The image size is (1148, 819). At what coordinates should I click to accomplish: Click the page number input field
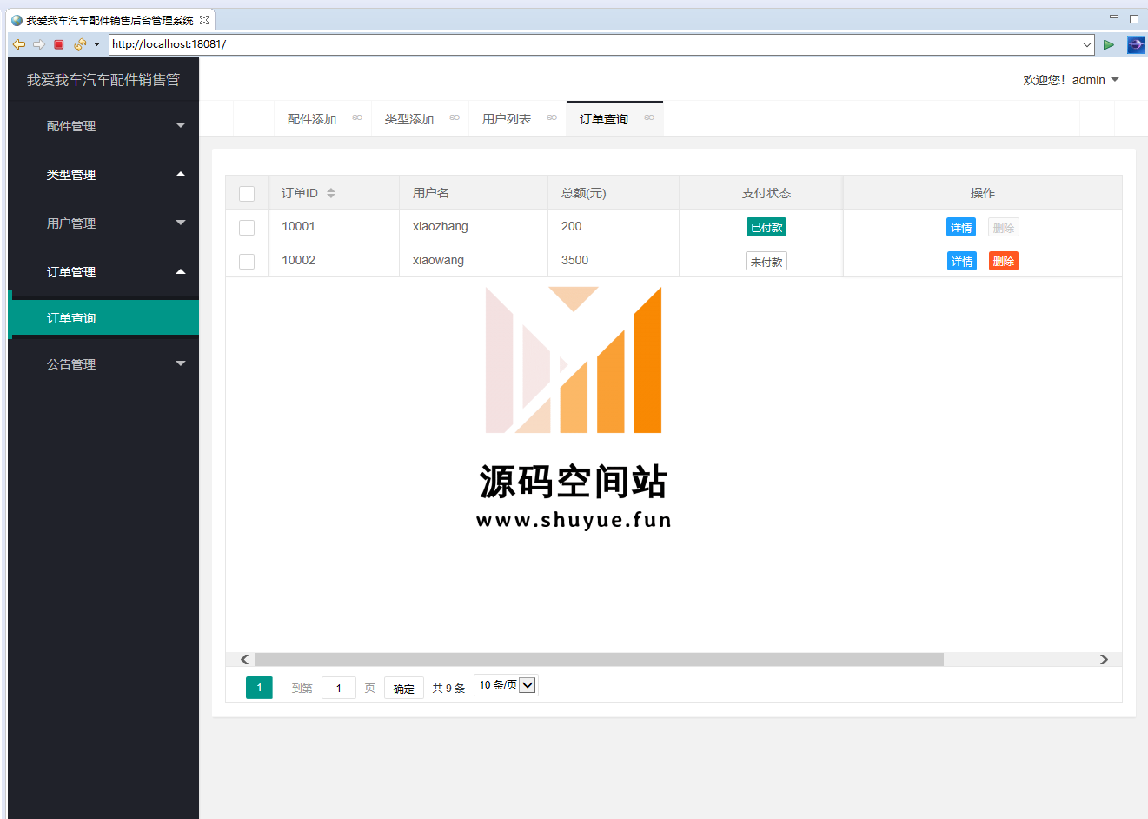click(338, 688)
